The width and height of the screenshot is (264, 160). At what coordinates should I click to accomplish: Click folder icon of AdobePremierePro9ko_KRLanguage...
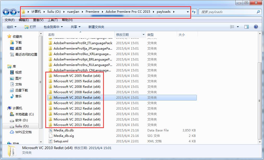[50, 54]
